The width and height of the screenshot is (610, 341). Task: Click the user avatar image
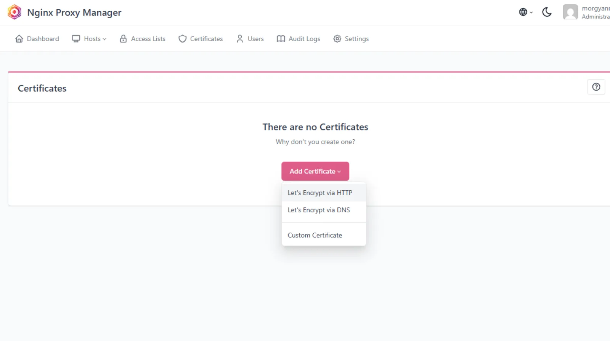coord(570,12)
